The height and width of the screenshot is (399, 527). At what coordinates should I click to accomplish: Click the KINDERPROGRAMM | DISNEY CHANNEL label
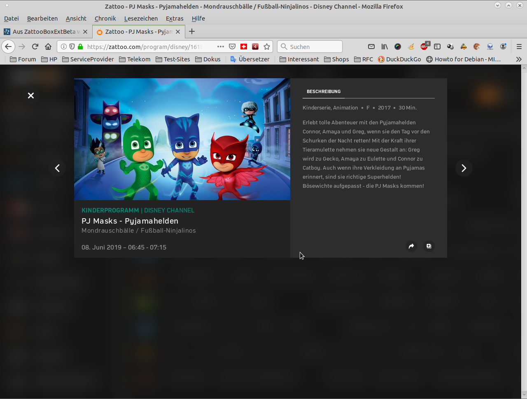tap(138, 210)
